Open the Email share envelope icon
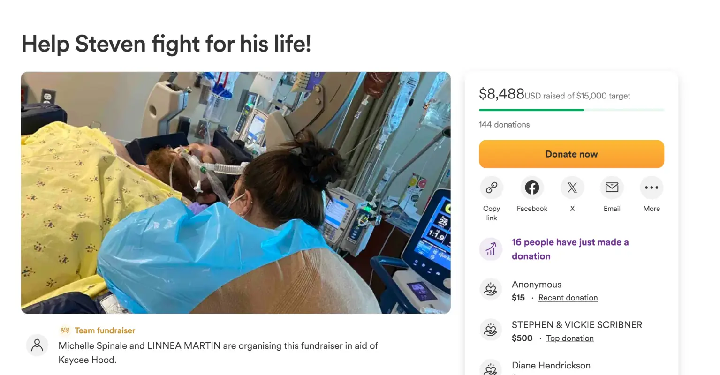The width and height of the screenshot is (720, 375). coord(612,187)
